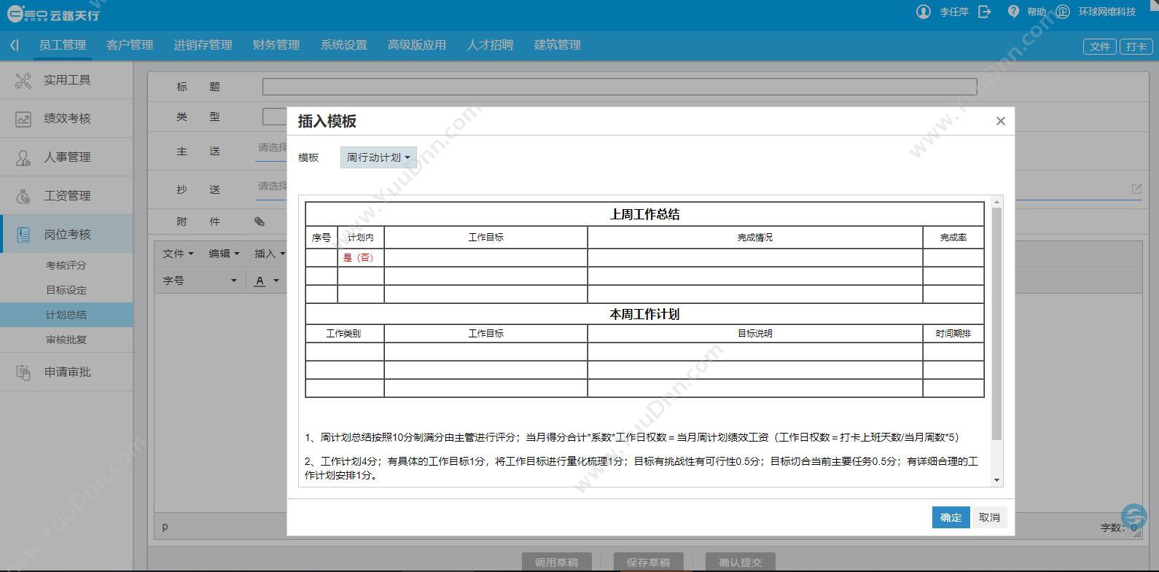Click the 保存草稿 button
Viewport: 1159px width, 572px height.
[x=648, y=563]
